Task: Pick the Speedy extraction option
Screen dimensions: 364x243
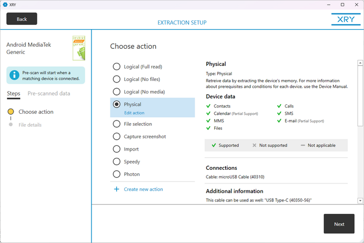Action: [x=117, y=161]
